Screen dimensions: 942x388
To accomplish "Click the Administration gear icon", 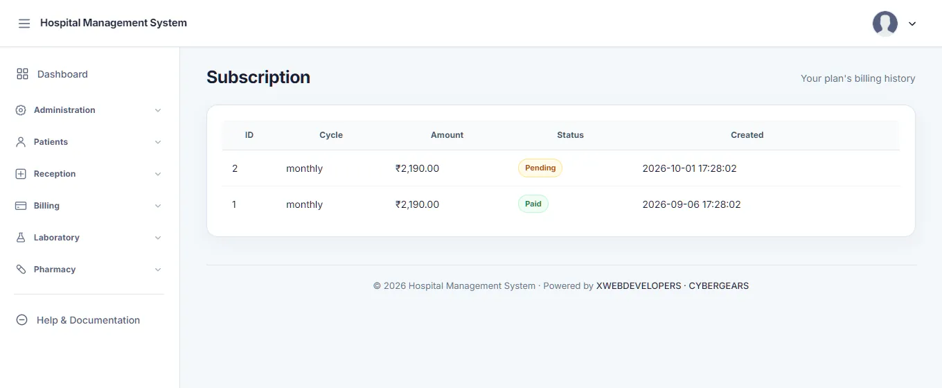I will [x=21, y=110].
